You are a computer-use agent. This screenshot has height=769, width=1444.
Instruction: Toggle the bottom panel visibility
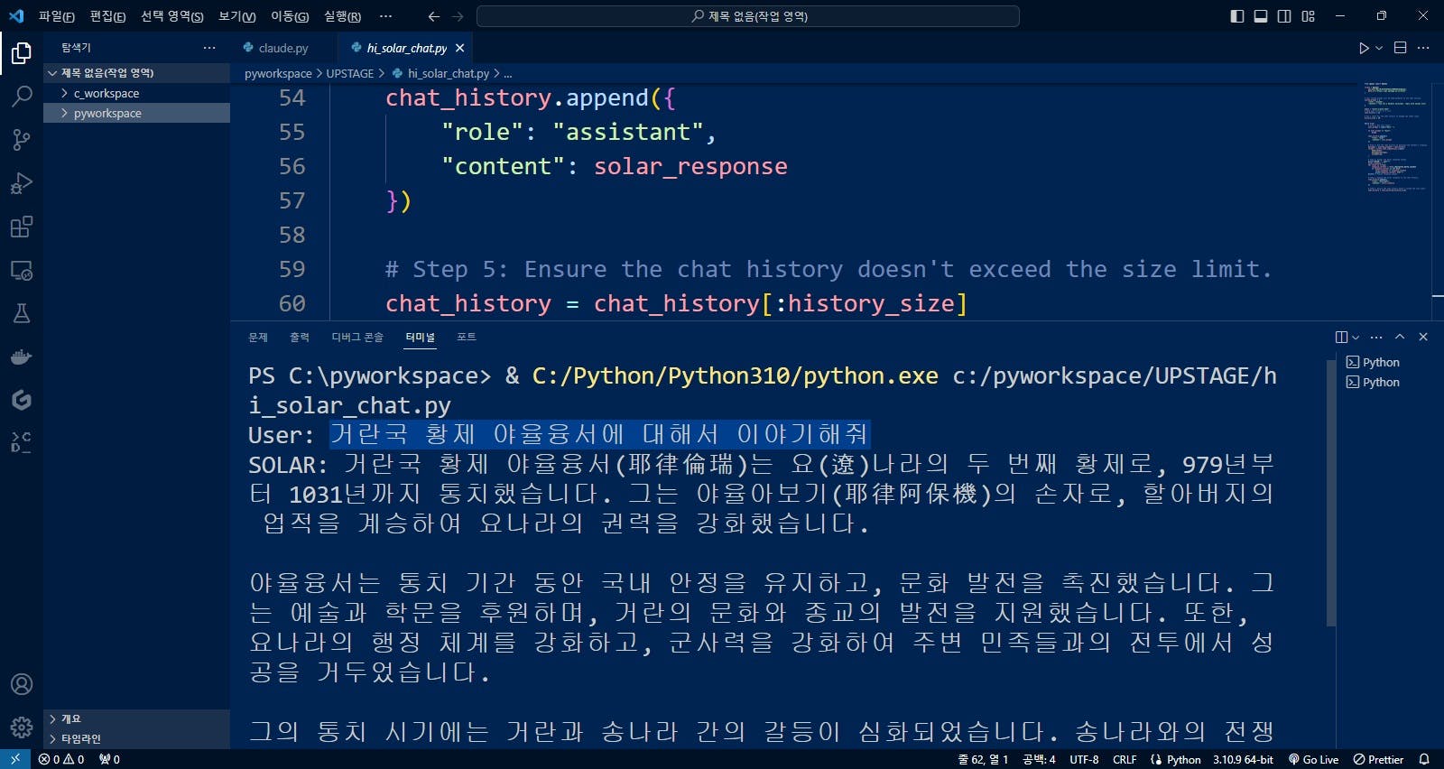pos(1261,16)
